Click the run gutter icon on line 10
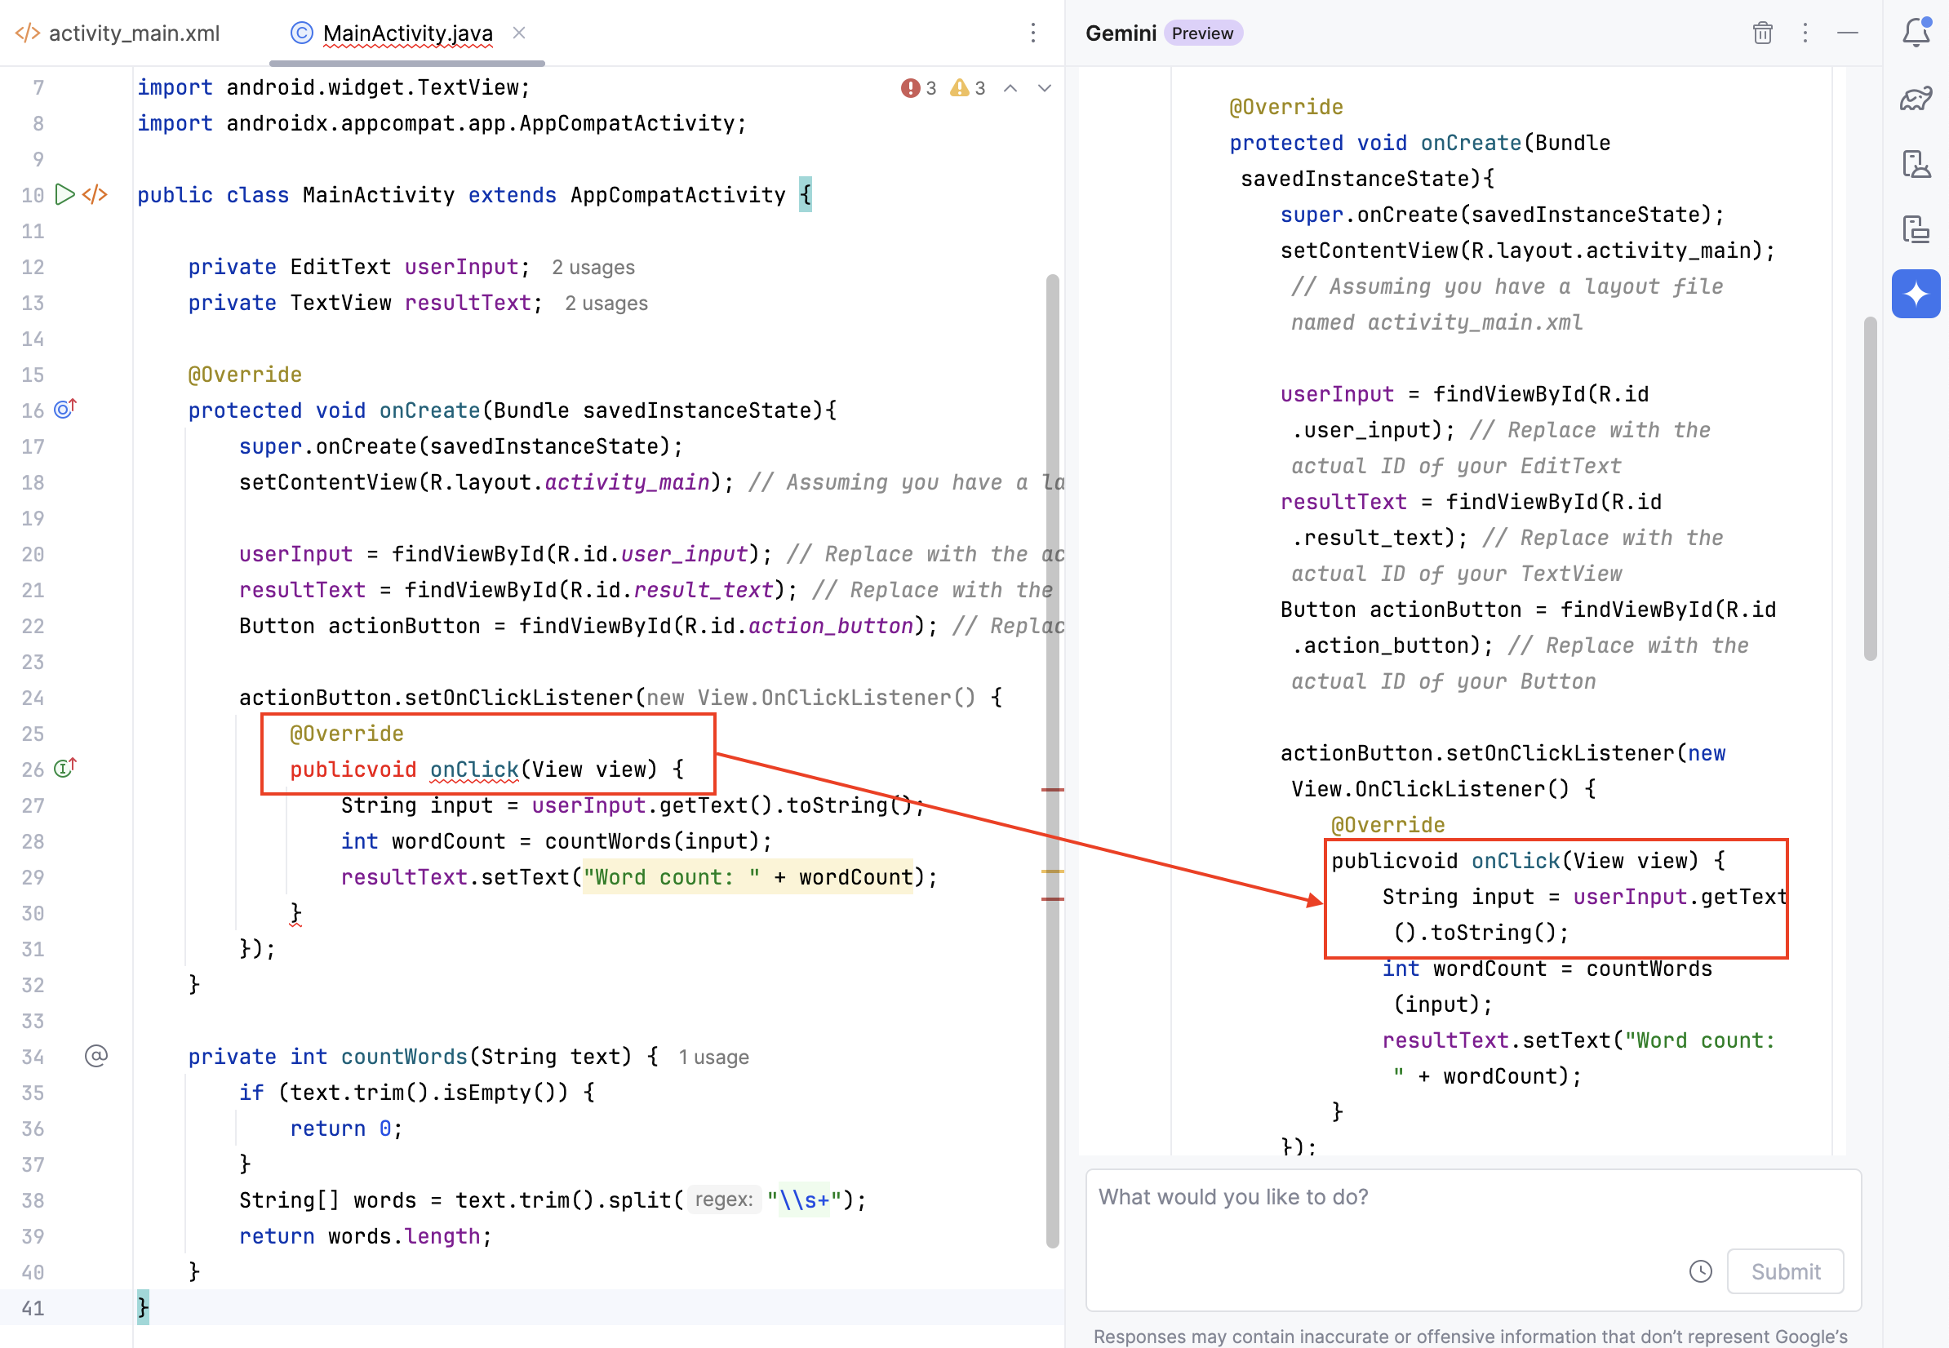This screenshot has width=1949, height=1348. pos(64,194)
